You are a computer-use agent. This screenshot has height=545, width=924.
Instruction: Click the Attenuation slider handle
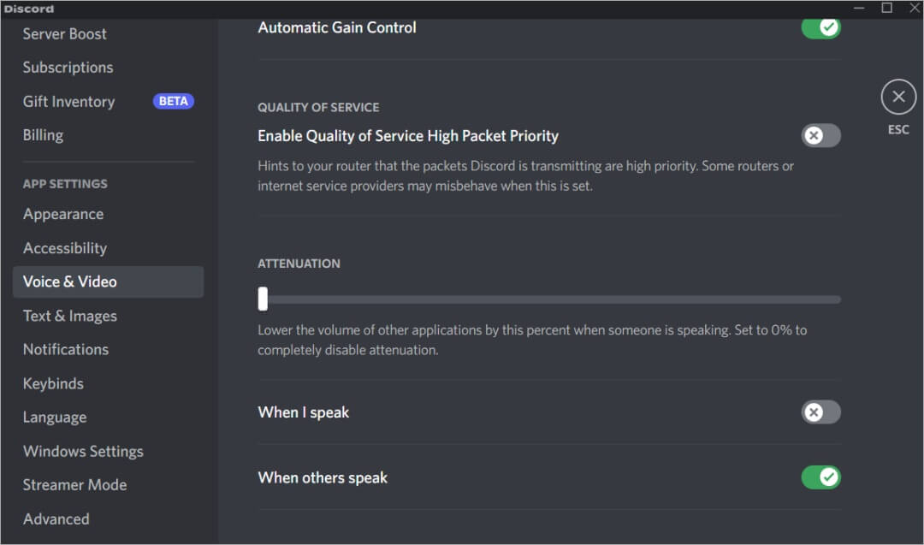point(263,299)
